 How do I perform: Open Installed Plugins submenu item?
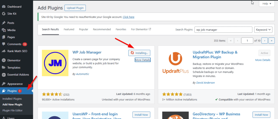pos(12,99)
